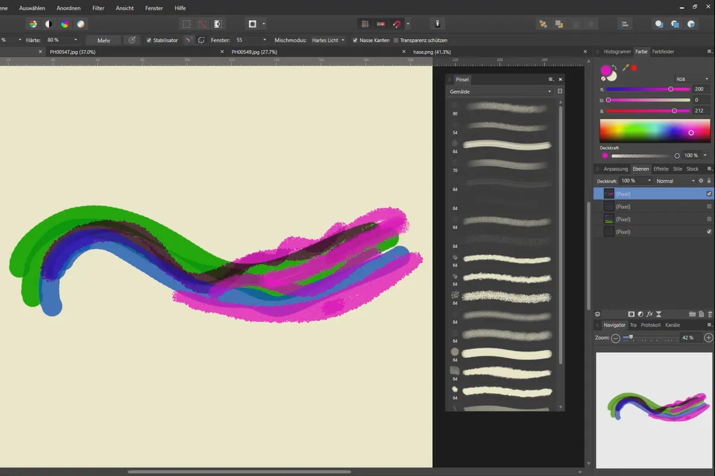Click the mask layer icon below layers
Screen dimensions: 715x476
(631, 314)
